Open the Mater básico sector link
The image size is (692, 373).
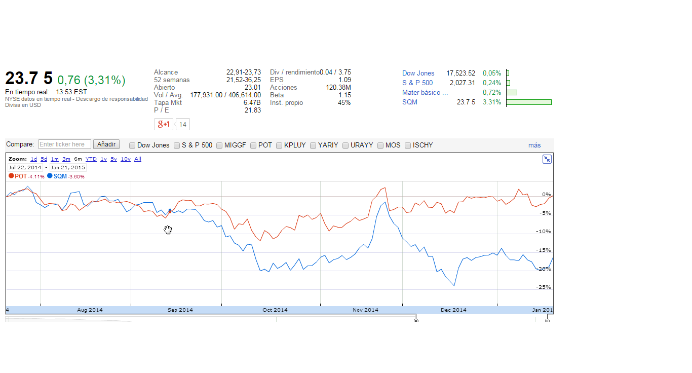point(425,93)
